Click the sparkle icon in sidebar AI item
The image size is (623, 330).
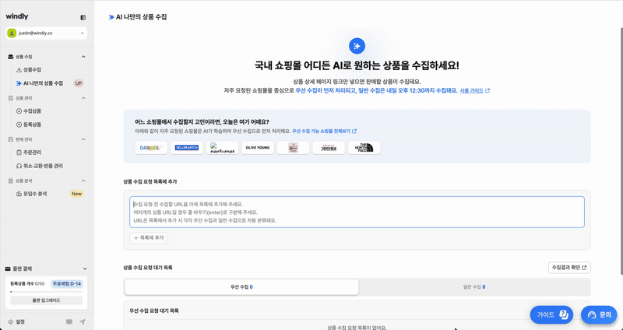point(19,83)
